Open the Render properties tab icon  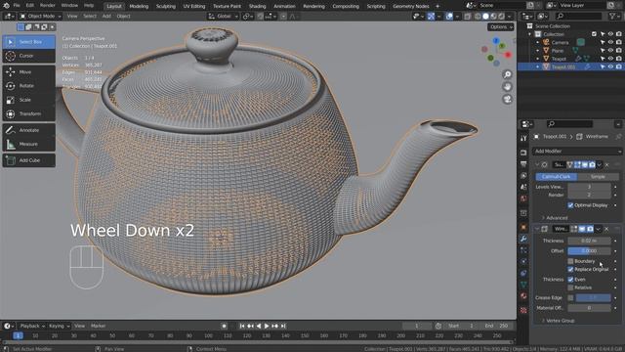coord(523,153)
